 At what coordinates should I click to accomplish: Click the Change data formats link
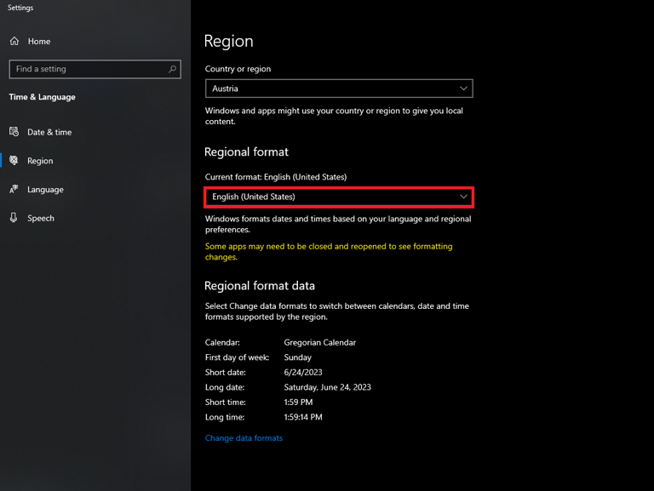pos(244,438)
